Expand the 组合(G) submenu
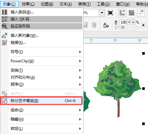Viewport: 148px width, 134px height. [x=42, y=110]
